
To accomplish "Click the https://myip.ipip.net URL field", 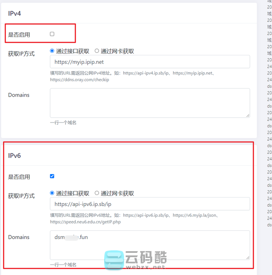I will pyautogui.click(x=150, y=62).
